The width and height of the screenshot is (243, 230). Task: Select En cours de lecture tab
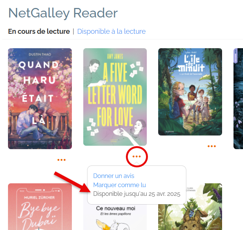39,32
